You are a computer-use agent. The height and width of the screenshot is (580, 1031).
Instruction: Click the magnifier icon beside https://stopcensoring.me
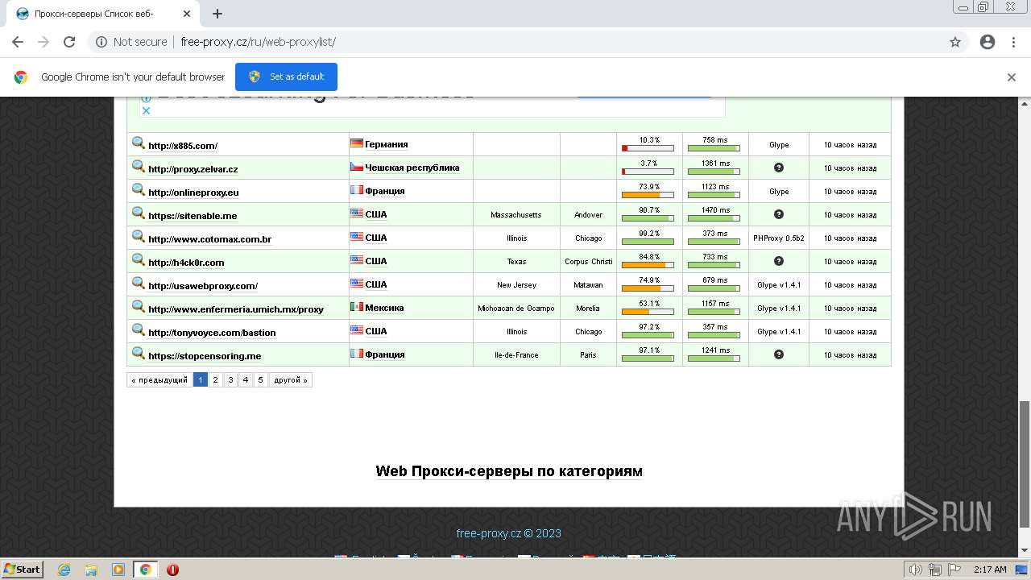pyautogui.click(x=139, y=354)
